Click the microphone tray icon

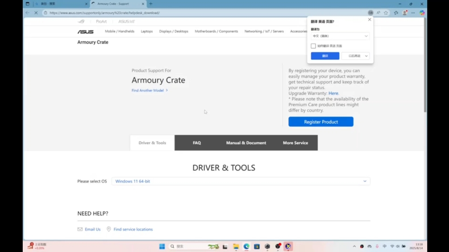click(x=377, y=246)
